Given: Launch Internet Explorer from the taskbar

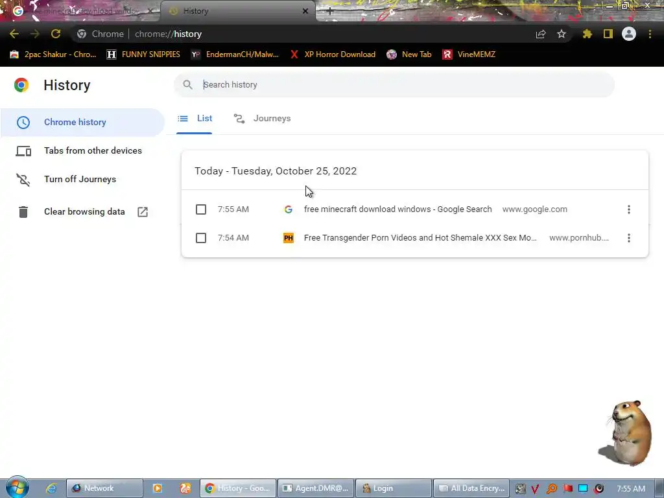Looking at the screenshot, I should tap(51, 488).
